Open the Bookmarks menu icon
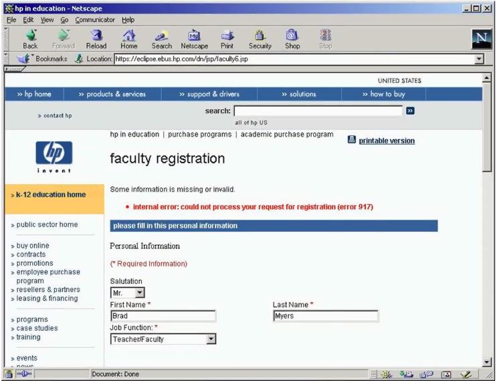497x381 pixels. click(x=23, y=59)
